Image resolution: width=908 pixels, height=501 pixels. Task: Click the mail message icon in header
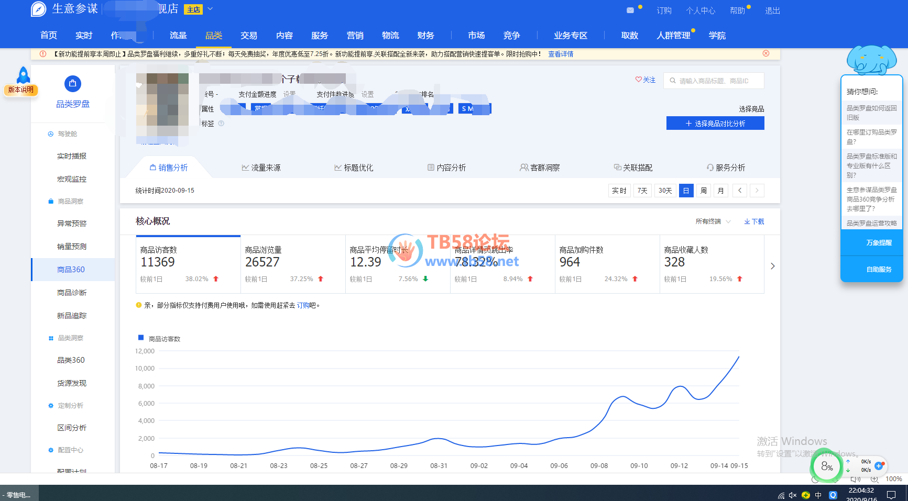pyautogui.click(x=630, y=10)
